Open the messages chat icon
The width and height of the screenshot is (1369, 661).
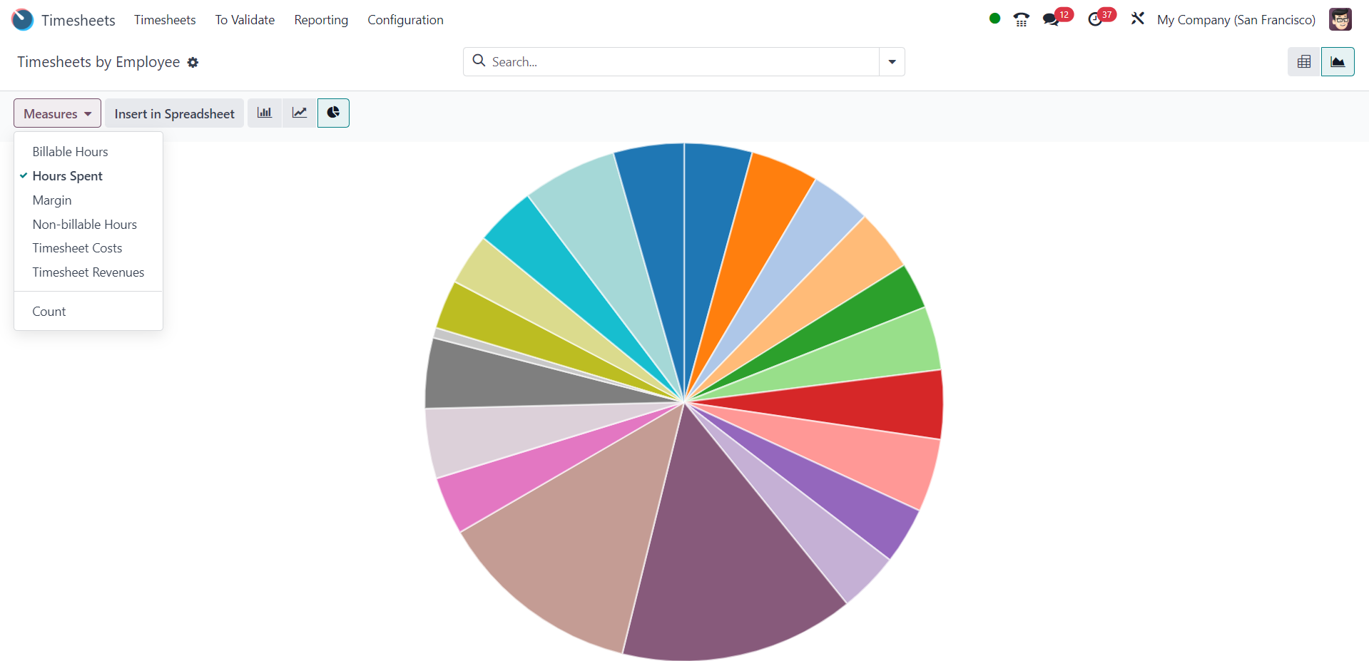click(x=1051, y=20)
